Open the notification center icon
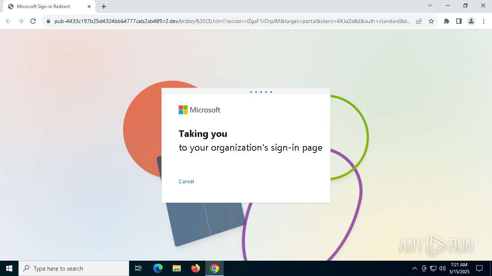Image resolution: width=492 pixels, height=276 pixels. click(479, 268)
